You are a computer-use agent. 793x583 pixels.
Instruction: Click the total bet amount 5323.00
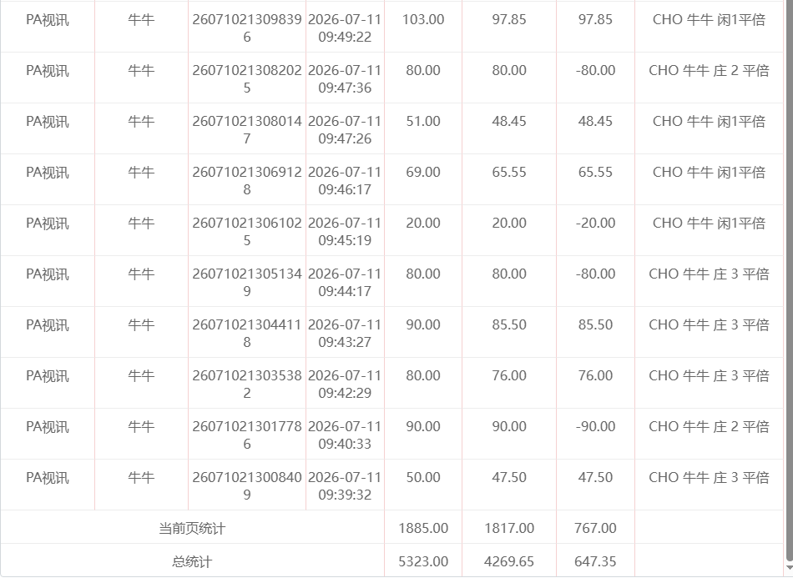(423, 562)
